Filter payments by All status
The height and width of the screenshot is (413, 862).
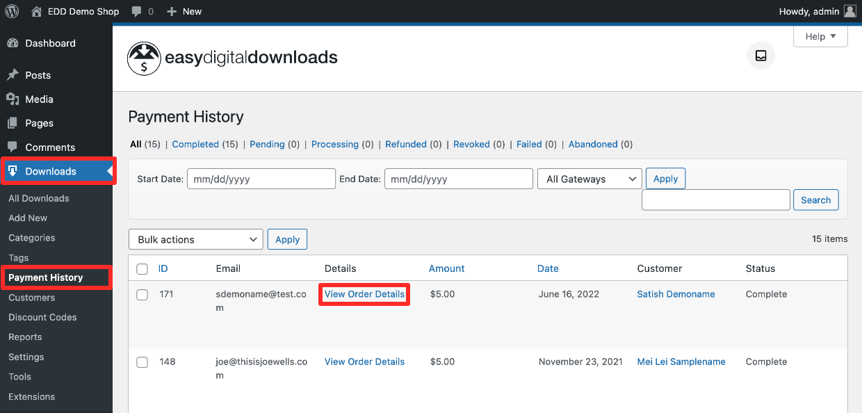[x=136, y=145]
